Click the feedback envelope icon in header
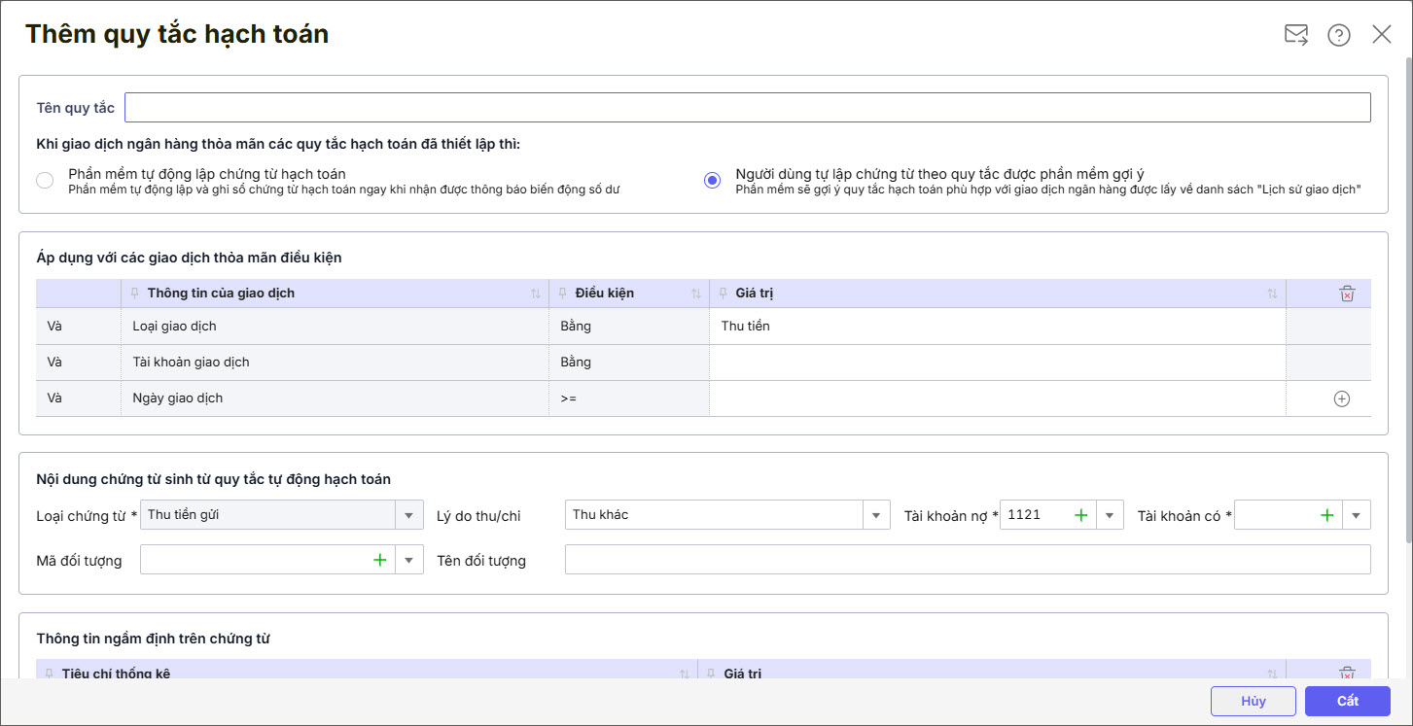This screenshot has height=726, width=1413. [x=1295, y=35]
